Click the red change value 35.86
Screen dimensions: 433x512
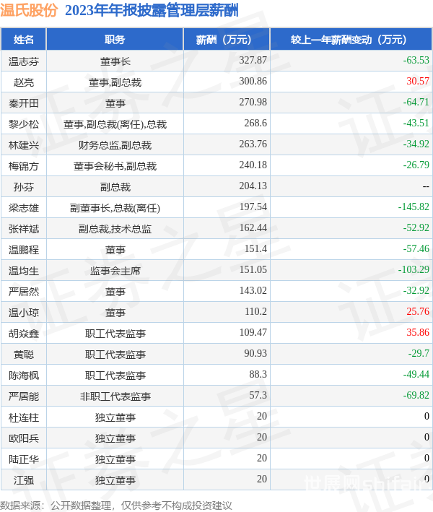pyautogui.click(x=417, y=333)
